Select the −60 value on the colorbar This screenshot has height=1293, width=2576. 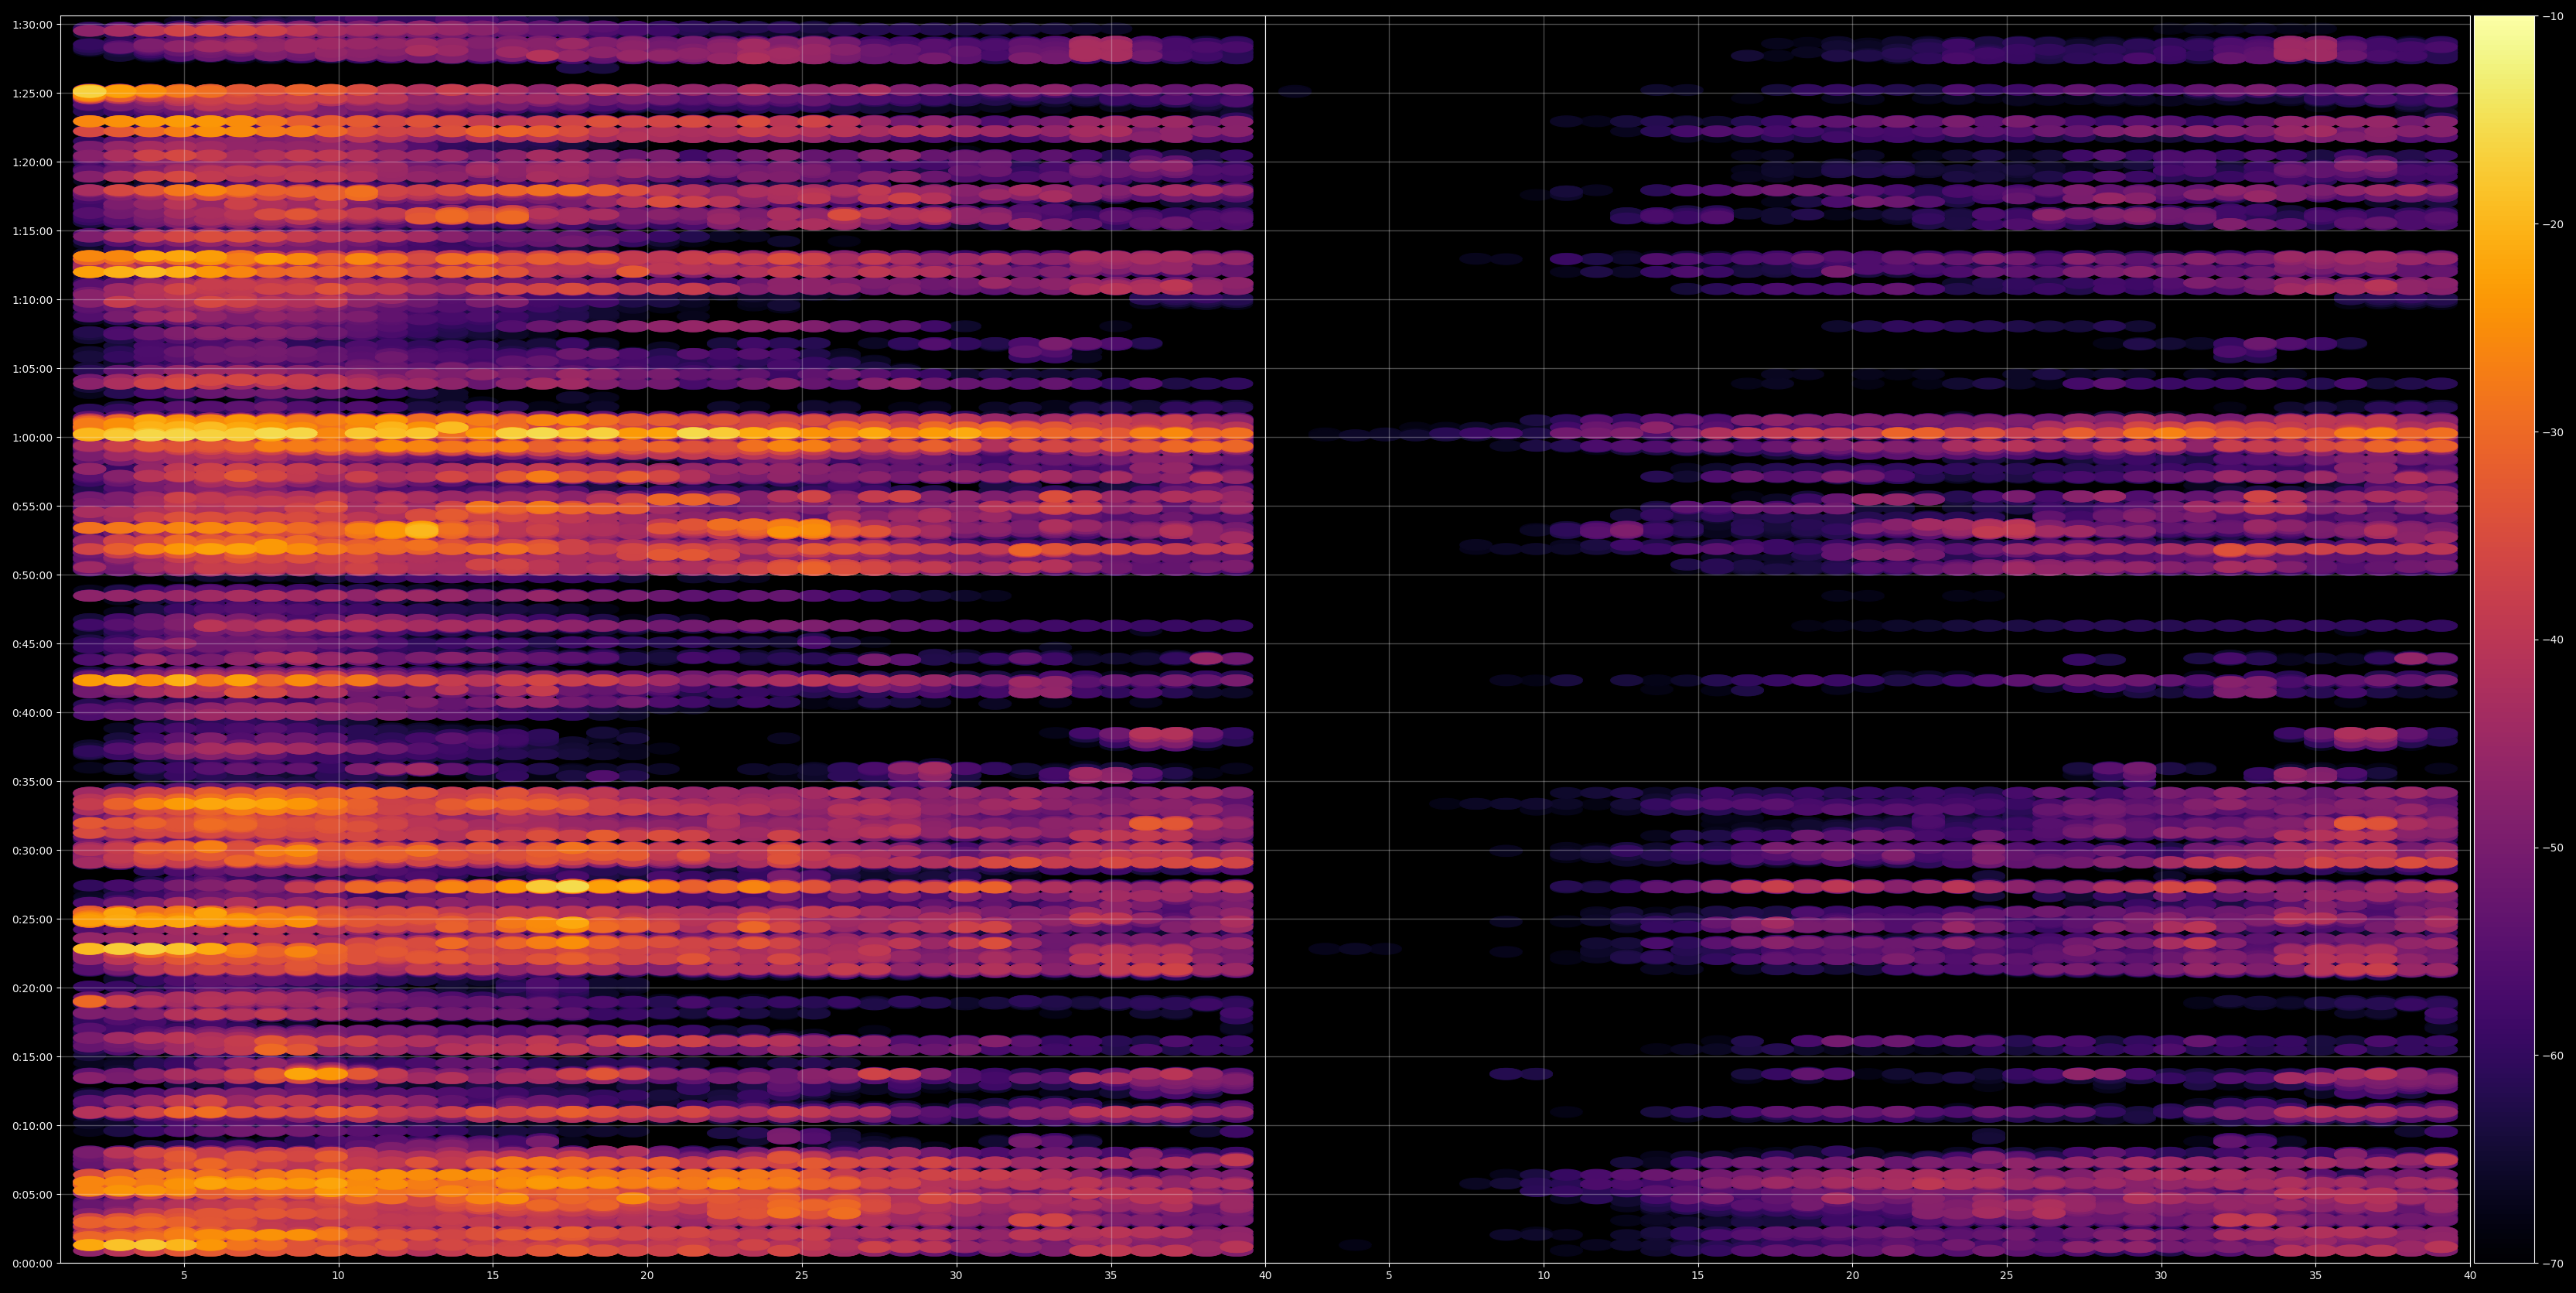tap(2553, 1056)
